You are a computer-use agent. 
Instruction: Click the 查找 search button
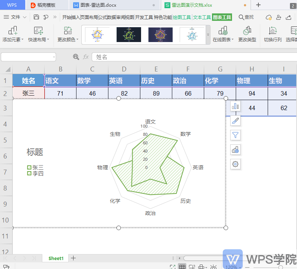[246, 17]
